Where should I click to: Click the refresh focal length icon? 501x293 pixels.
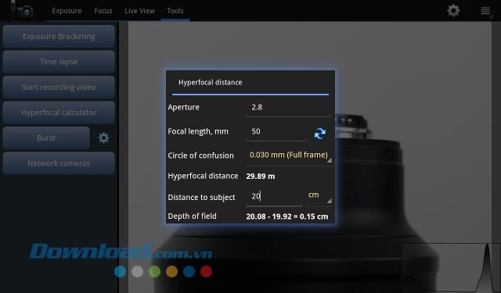tap(320, 134)
